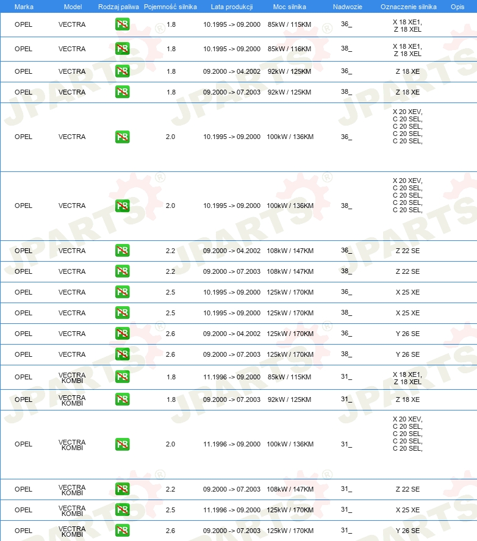Viewport: 477px width, 541px height.
Task: Click '11.1996 -> 09.2000' in Kombi 2.0 row
Action: pos(232,444)
